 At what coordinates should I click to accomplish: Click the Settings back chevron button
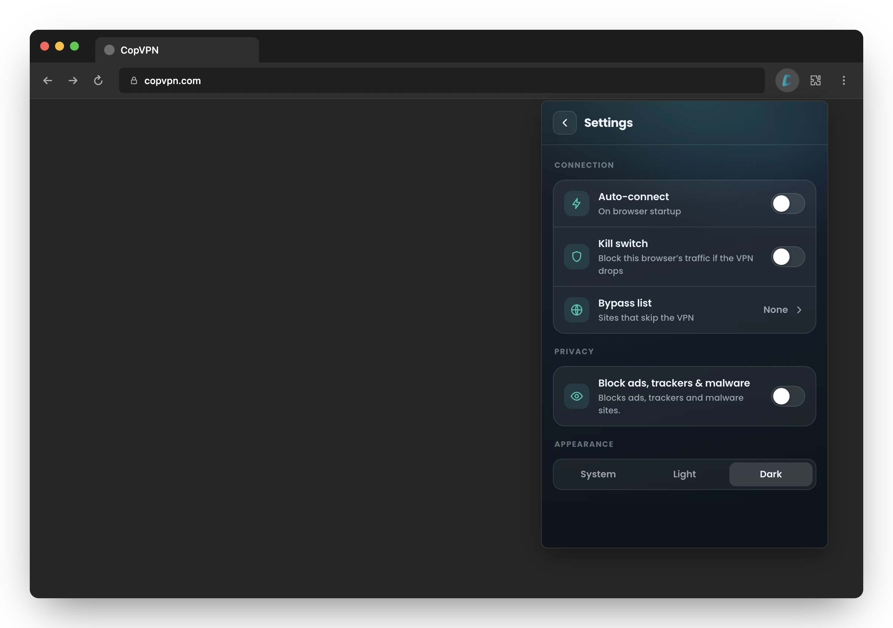[x=565, y=123]
